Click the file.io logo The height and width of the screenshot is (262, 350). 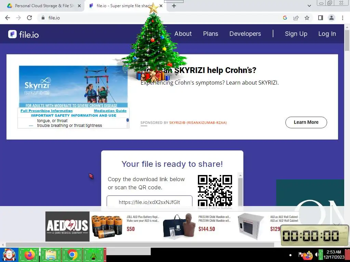coord(24,34)
